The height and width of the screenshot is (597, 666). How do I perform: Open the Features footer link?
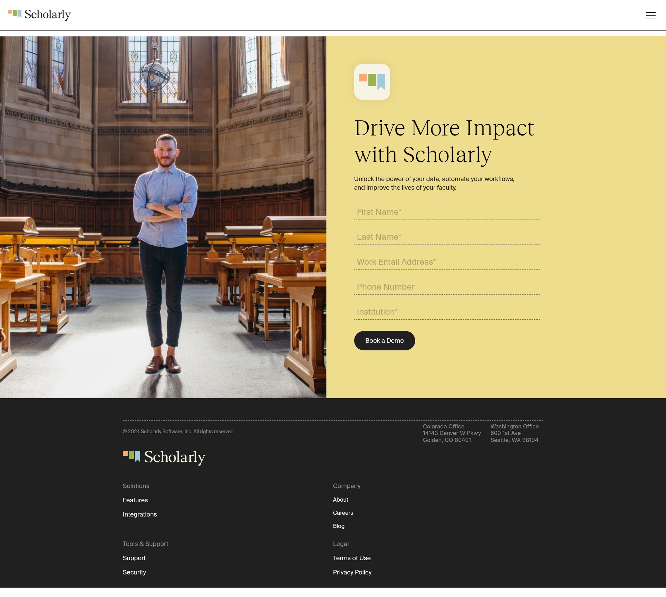tap(135, 500)
